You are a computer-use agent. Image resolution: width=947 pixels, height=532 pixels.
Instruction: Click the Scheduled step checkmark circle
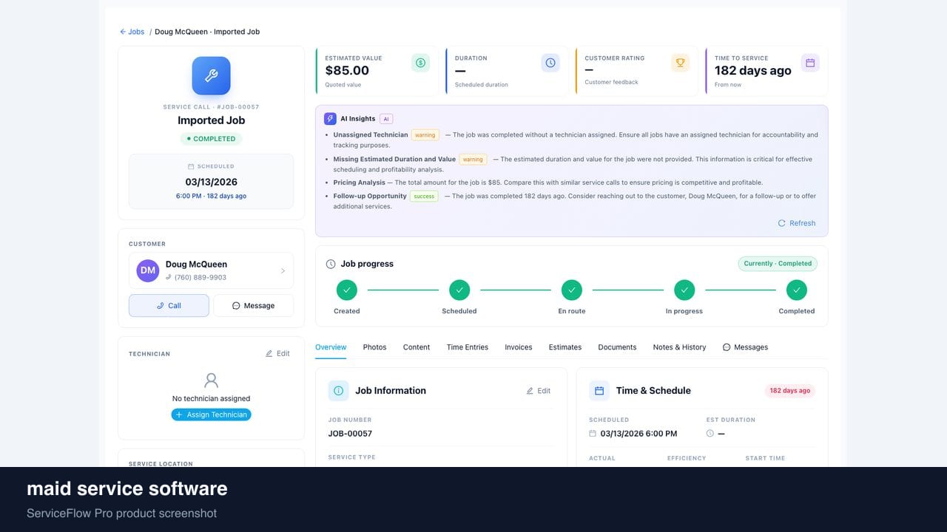coord(459,290)
